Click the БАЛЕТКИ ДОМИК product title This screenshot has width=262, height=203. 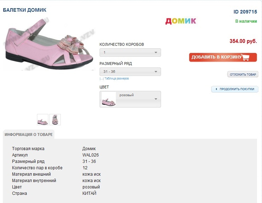tap(25, 10)
